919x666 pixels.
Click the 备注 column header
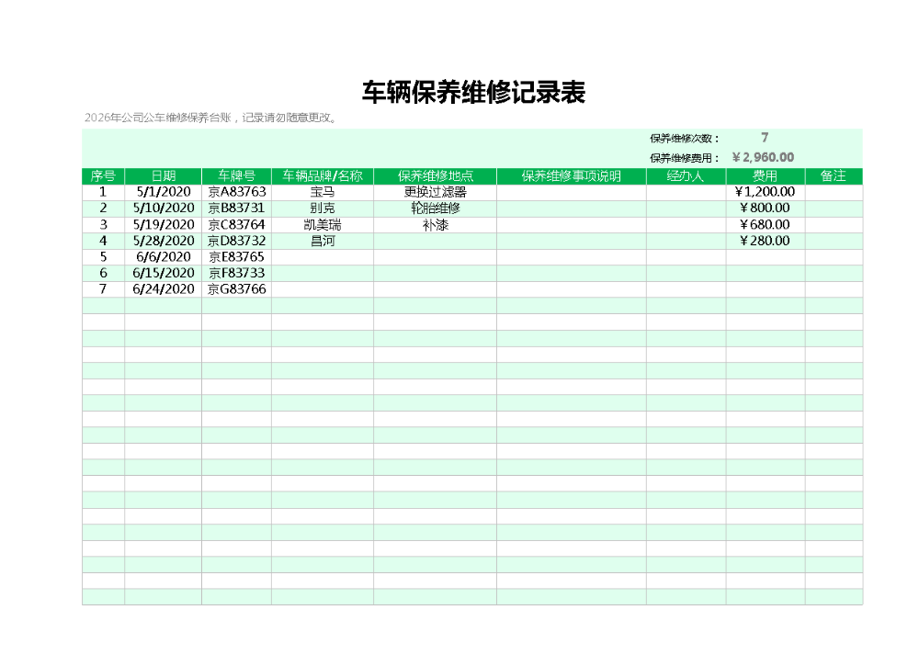coord(833,176)
